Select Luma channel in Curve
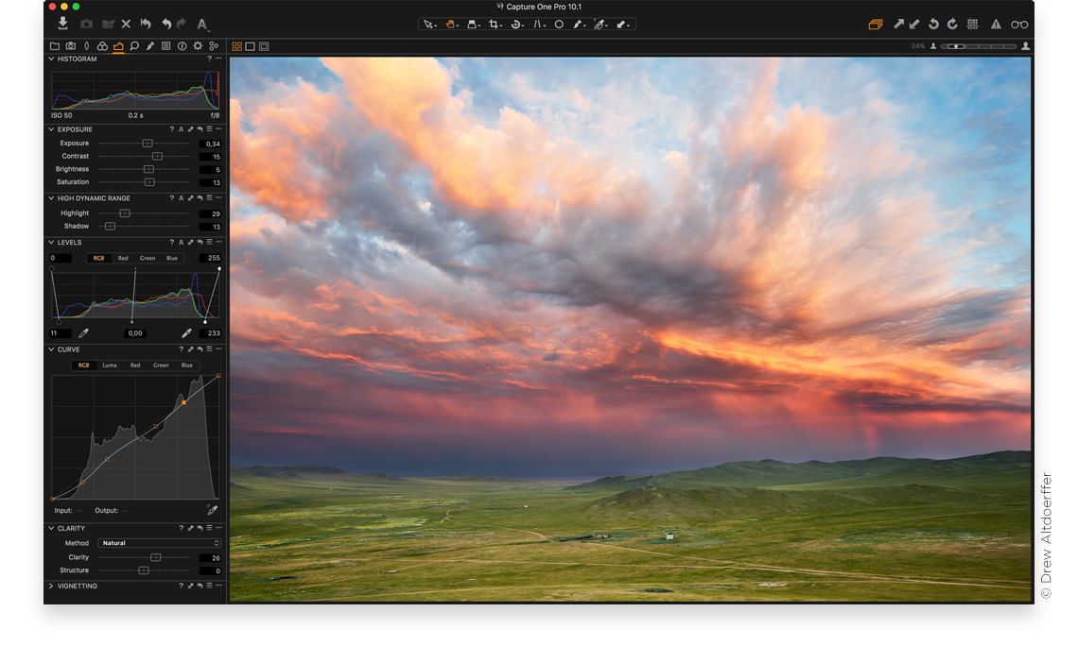This screenshot has height=646, width=1078. 110,365
